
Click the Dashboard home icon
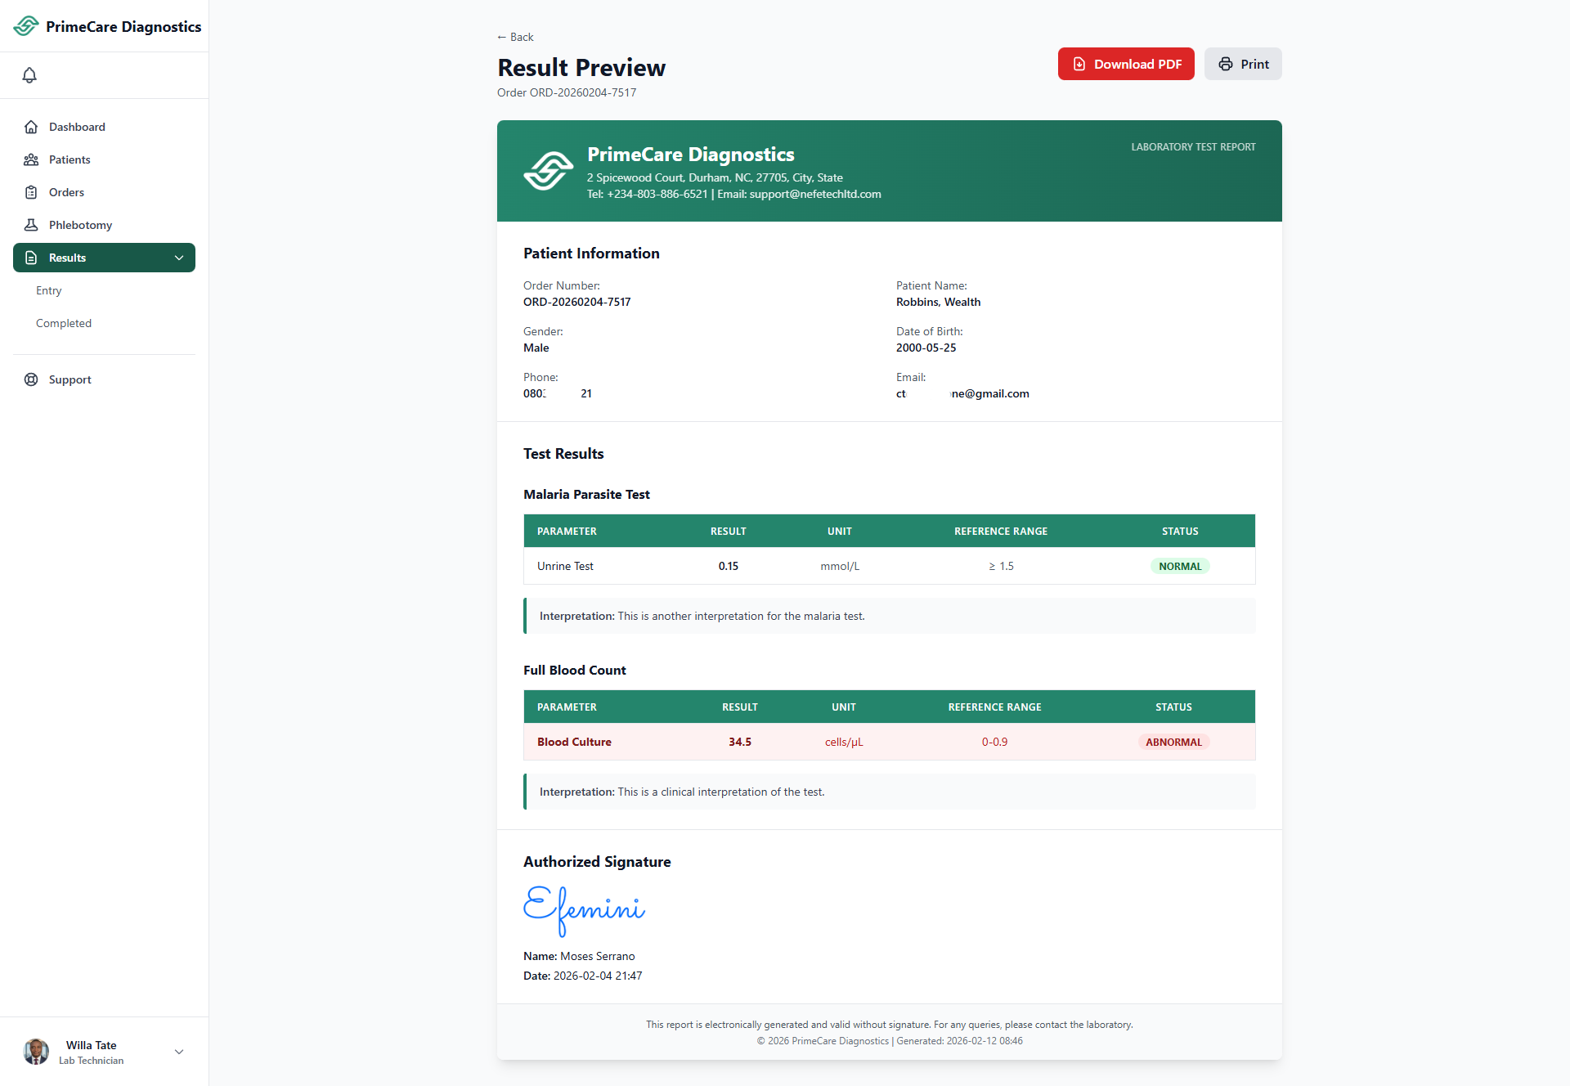[x=31, y=127]
